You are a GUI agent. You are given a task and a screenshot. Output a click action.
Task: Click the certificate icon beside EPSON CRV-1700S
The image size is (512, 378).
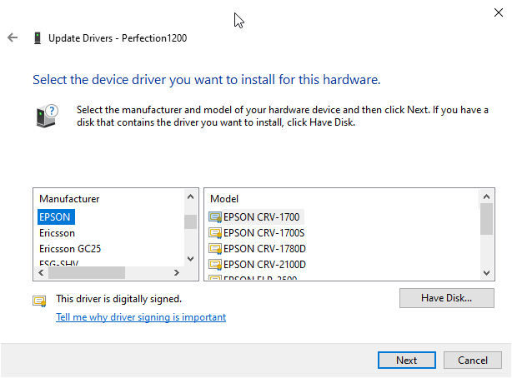point(215,233)
